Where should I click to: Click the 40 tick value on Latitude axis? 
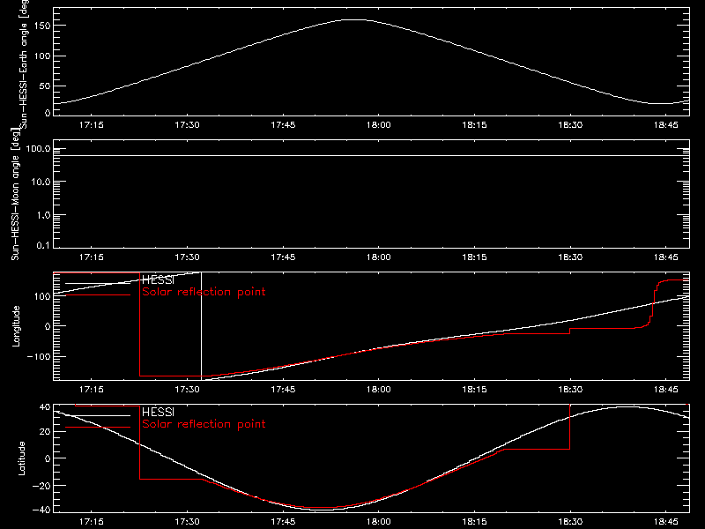pyautogui.click(x=45, y=407)
